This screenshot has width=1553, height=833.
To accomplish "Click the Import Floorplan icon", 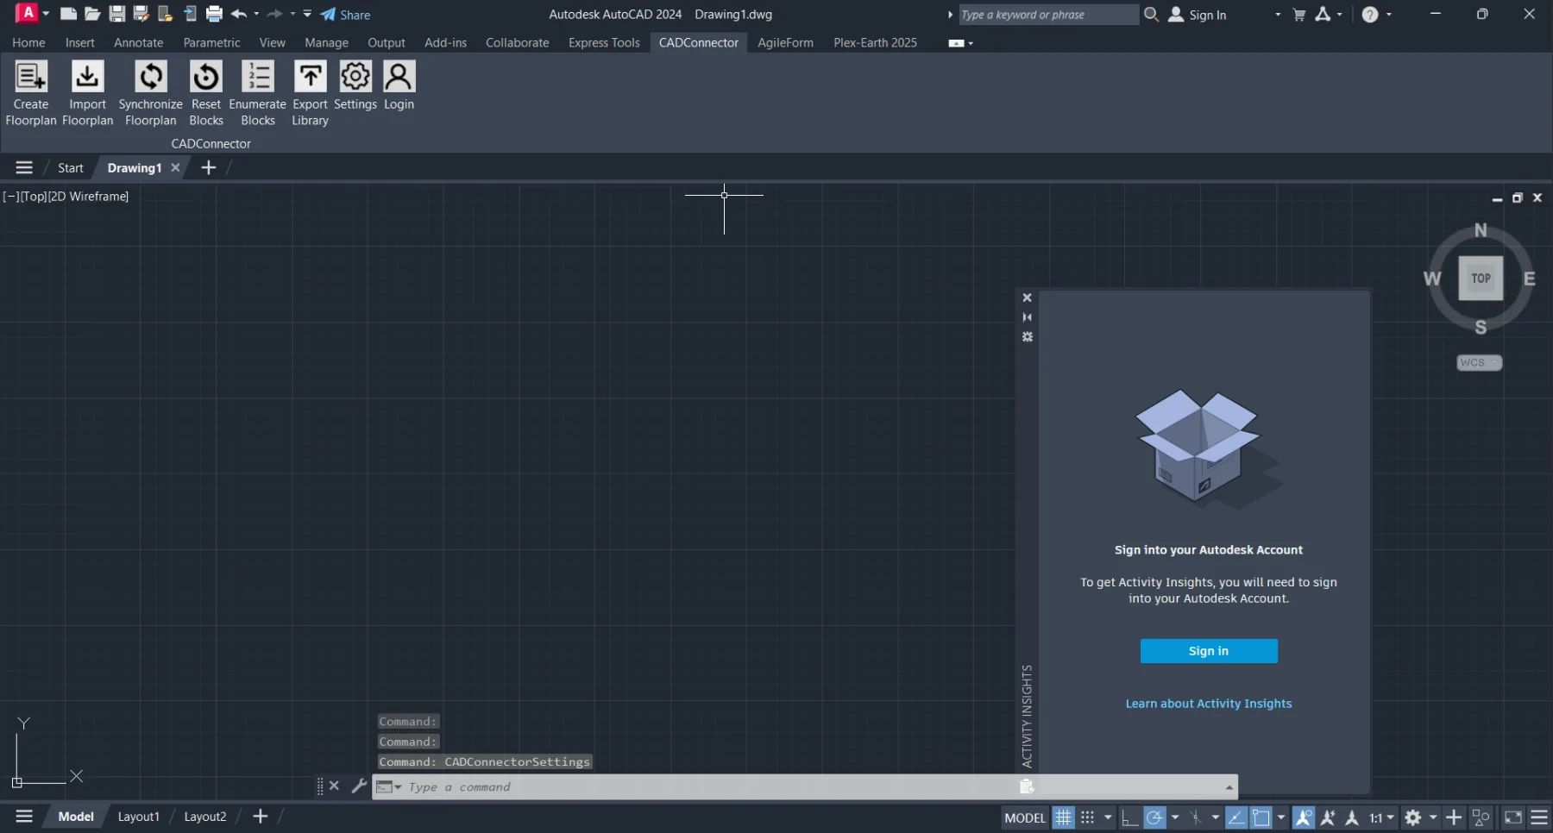I will pyautogui.click(x=87, y=76).
